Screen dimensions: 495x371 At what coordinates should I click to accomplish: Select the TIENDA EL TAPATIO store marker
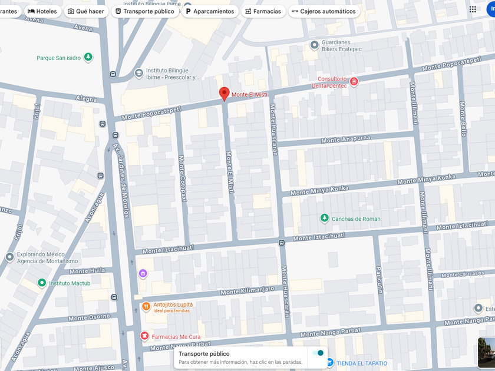[329, 363]
